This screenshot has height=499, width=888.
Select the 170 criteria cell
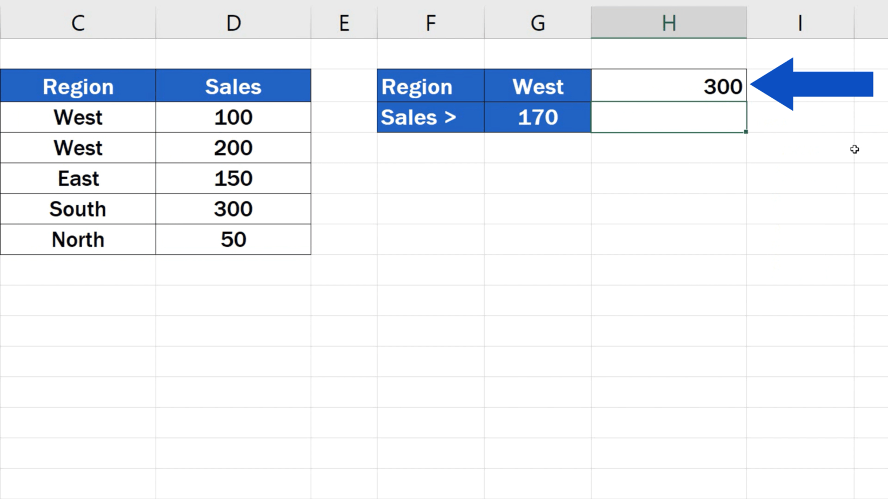[537, 117]
